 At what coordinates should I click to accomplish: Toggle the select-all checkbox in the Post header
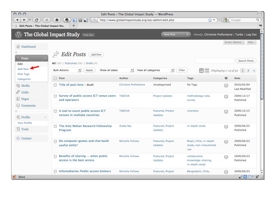pyautogui.click(x=55, y=78)
